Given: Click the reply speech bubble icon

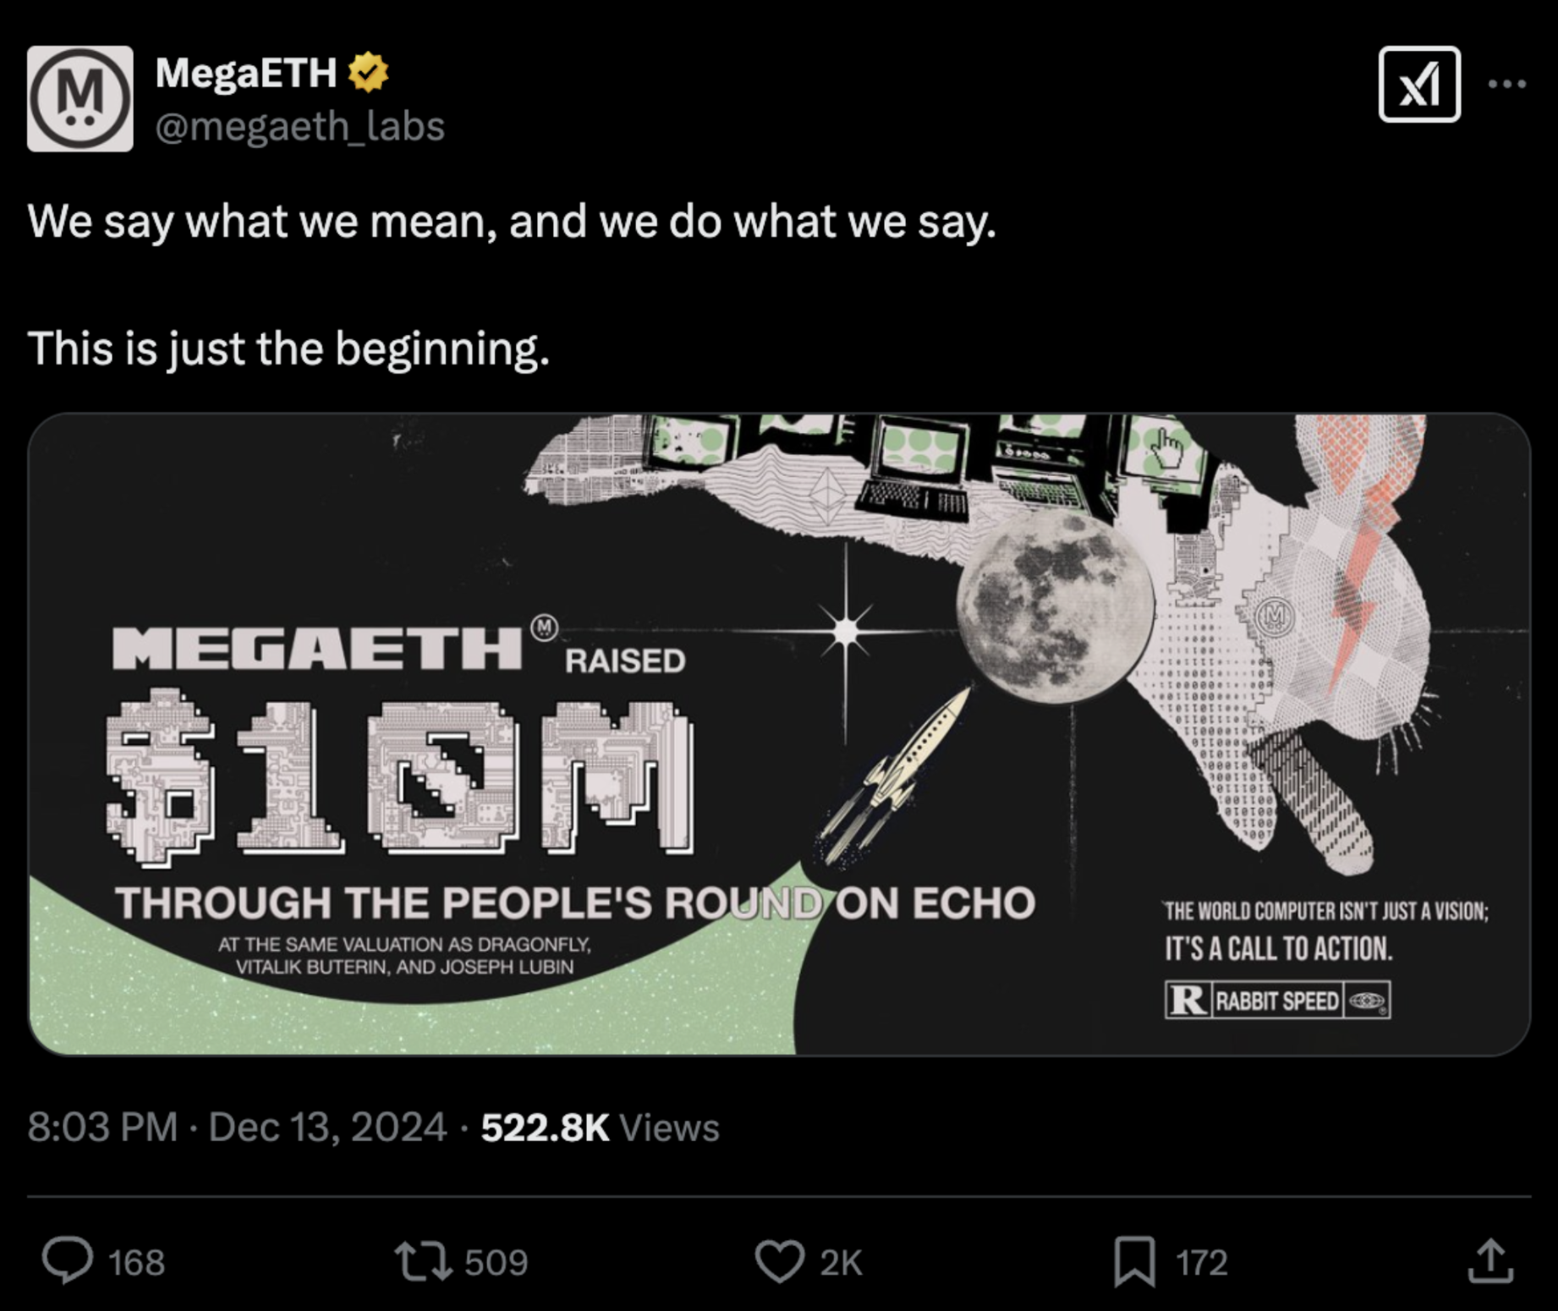Looking at the screenshot, I should (x=68, y=1261).
